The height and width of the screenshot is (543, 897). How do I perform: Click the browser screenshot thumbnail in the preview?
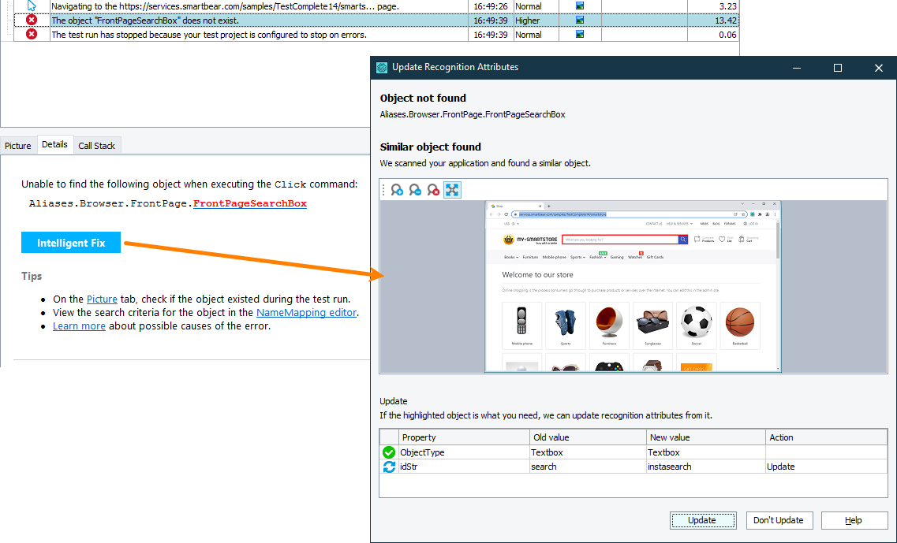click(633, 286)
